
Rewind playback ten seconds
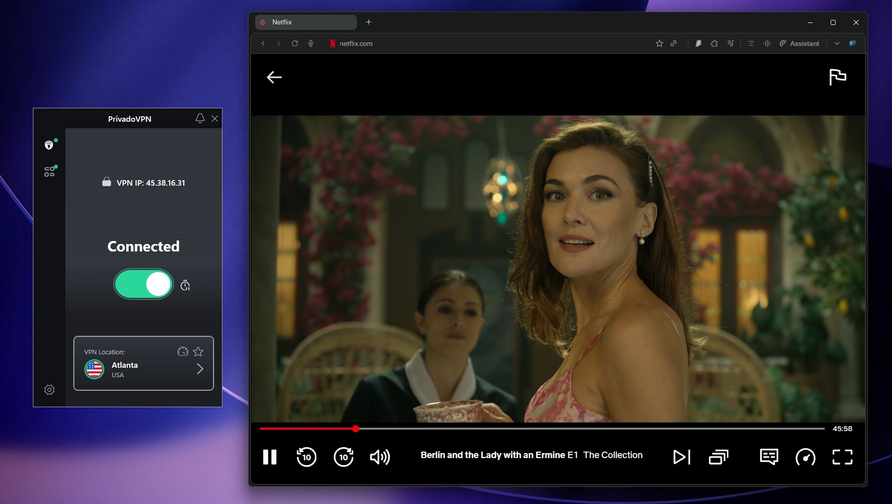coord(306,457)
